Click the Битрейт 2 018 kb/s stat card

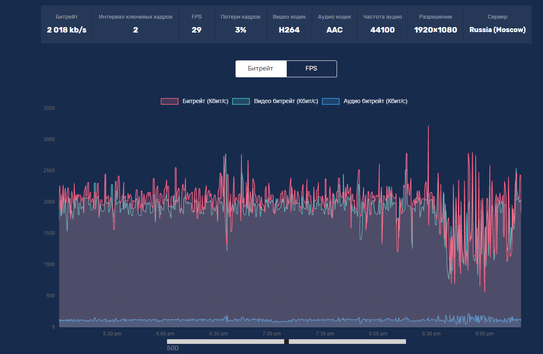coord(66,24)
